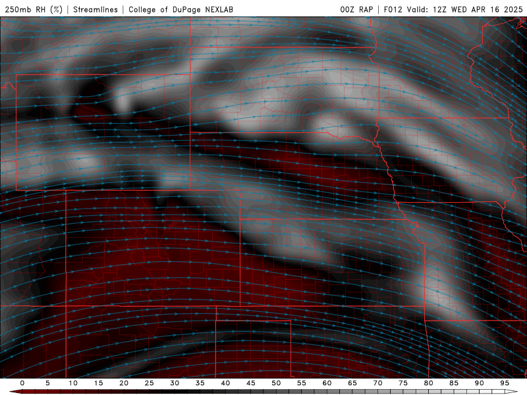
Task: Click the "5" colorbar label
Action: point(47,383)
